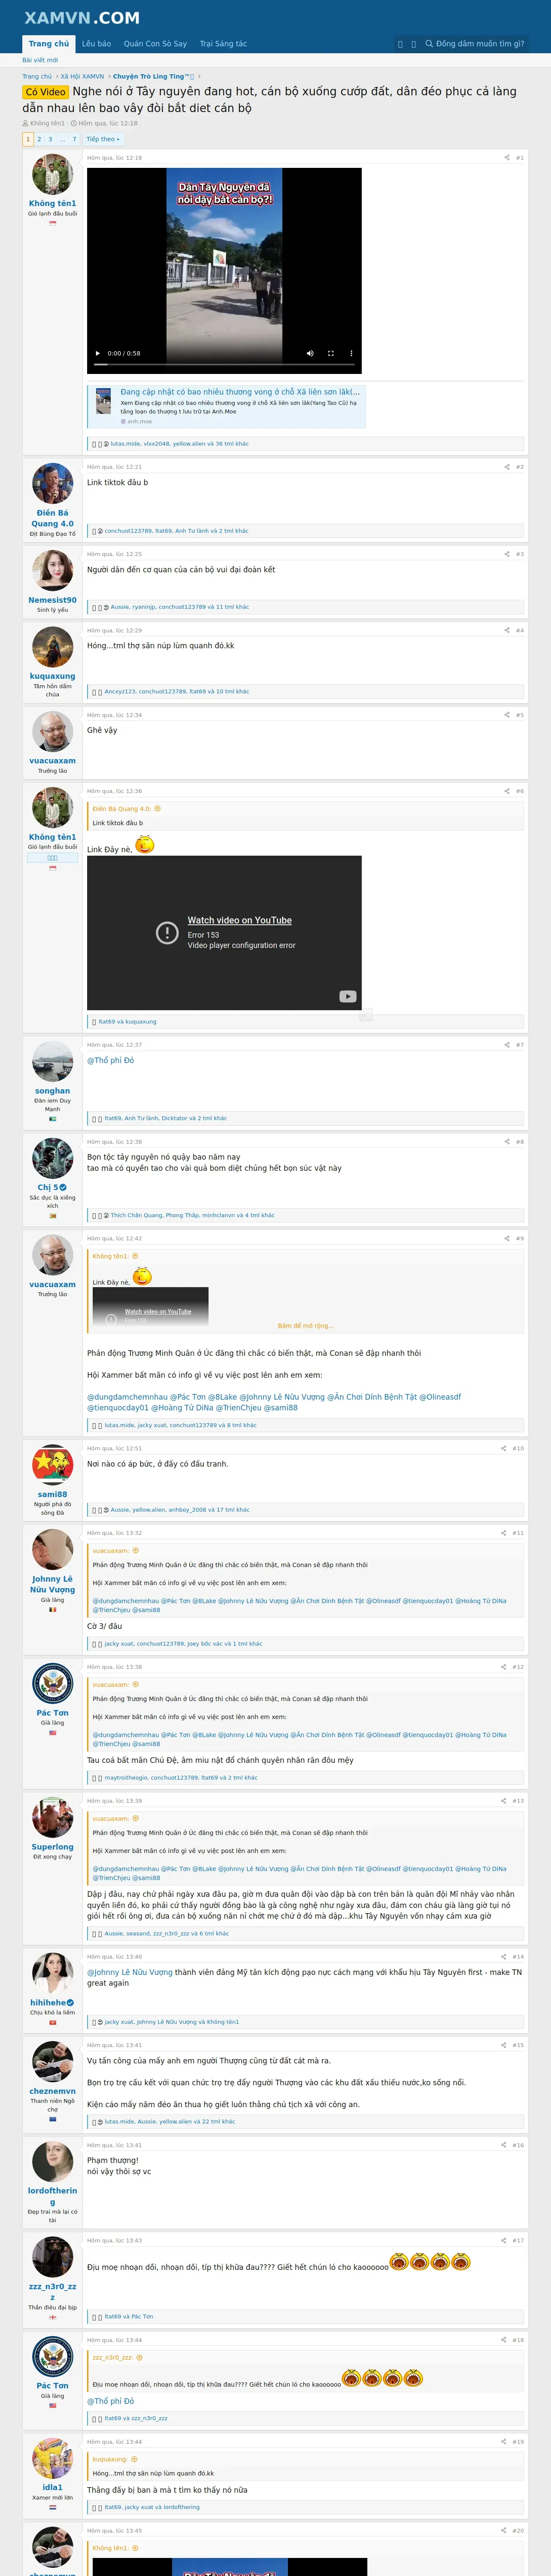Share post #6 with the share icon
Image resolution: width=551 pixels, height=2576 pixels.
(x=507, y=791)
